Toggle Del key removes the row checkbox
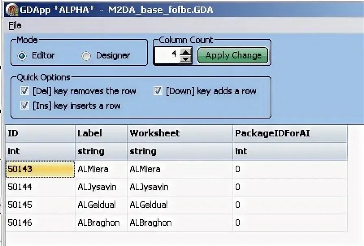364x246 pixels. 25,91
